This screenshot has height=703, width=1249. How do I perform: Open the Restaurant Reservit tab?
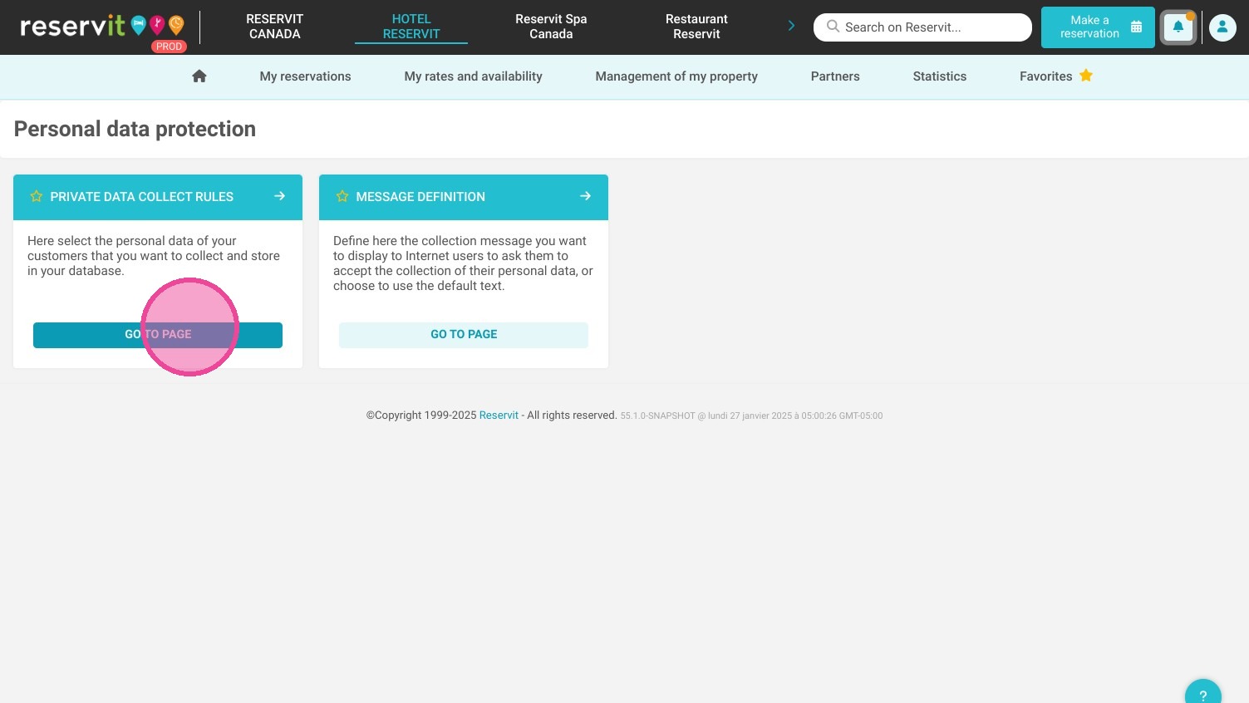point(696,27)
